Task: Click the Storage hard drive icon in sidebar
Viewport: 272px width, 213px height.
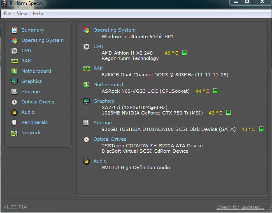Action: tap(14, 92)
